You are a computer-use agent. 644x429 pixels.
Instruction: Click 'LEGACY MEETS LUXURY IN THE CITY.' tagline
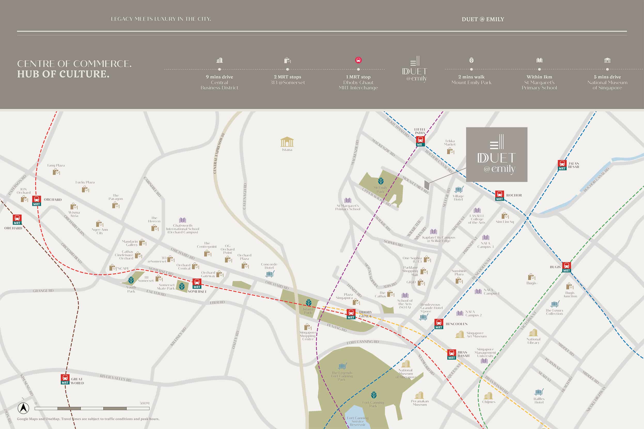pos(161,19)
